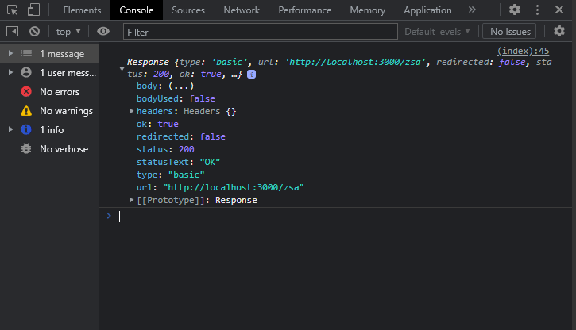Toggle the console sidebar icon
The width and height of the screenshot is (576, 330).
tap(12, 32)
